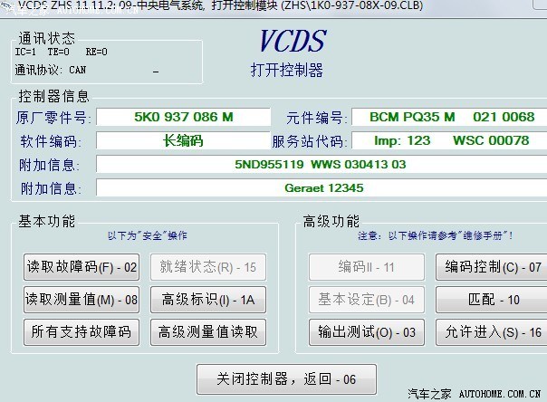Click the 软件编码 field showing 长编码
This screenshot has width=547, height=402.
[183, 141]
